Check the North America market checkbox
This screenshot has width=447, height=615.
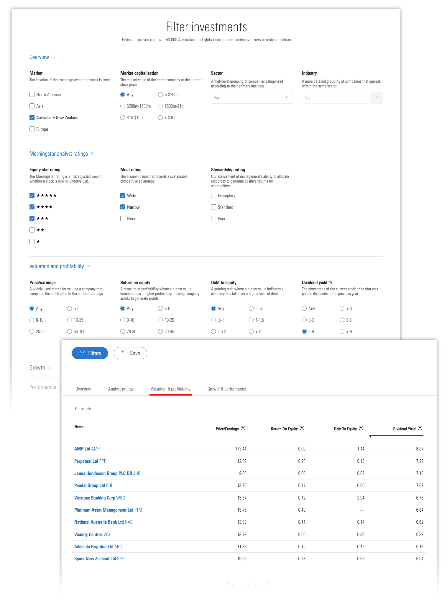coord(32,95)
